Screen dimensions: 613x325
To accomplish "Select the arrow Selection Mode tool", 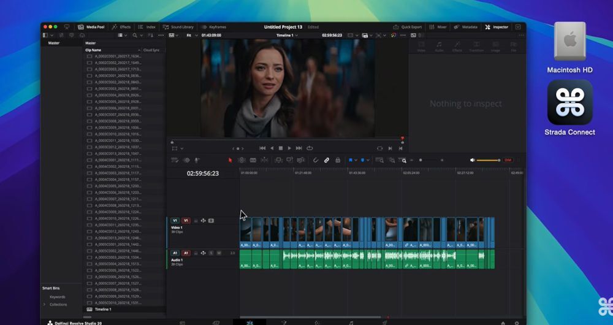I will 230,160.
